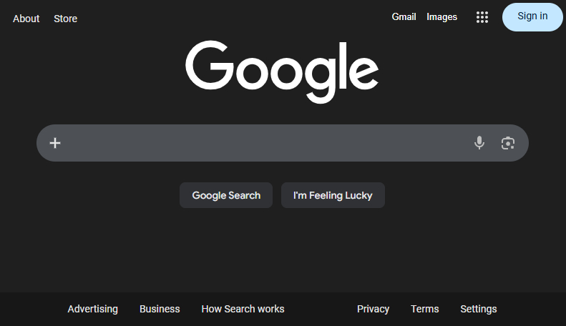
Task: Click the final letter e of the logo
Action: click(x=363, y=70)
